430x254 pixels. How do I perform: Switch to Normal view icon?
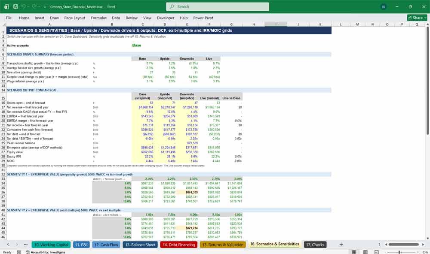point(354,252)
